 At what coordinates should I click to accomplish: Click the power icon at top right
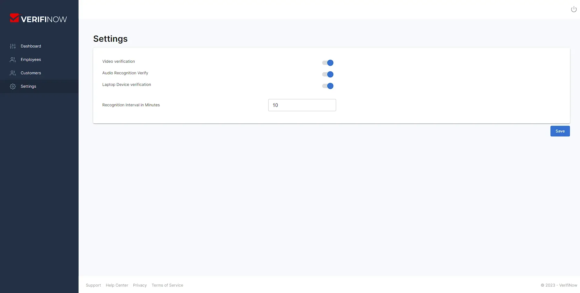click(573, 9)
